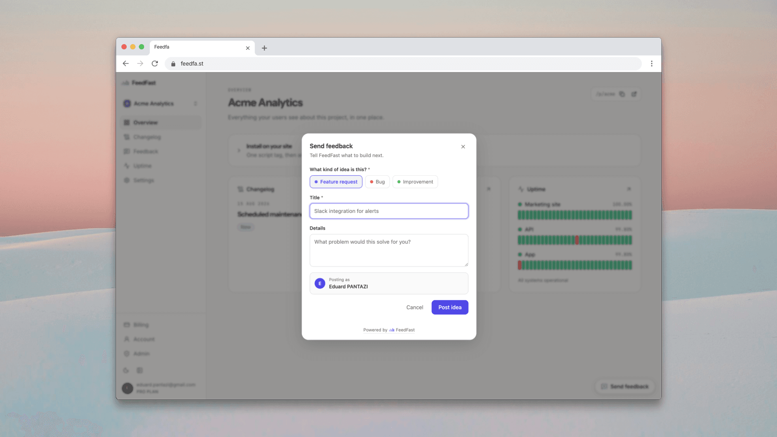This screenshot has height=437, width=777.
Task: Click the Changelog card heading
Action: (260, 189)
